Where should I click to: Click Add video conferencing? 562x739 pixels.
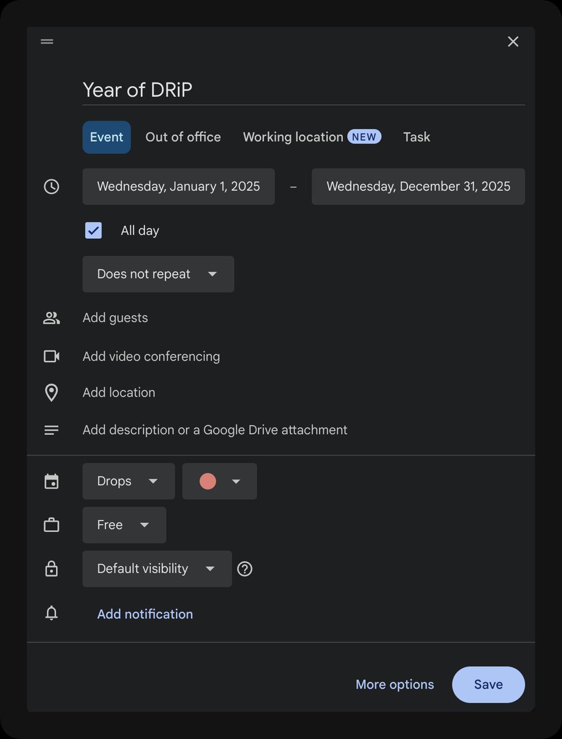coord(151,356)
